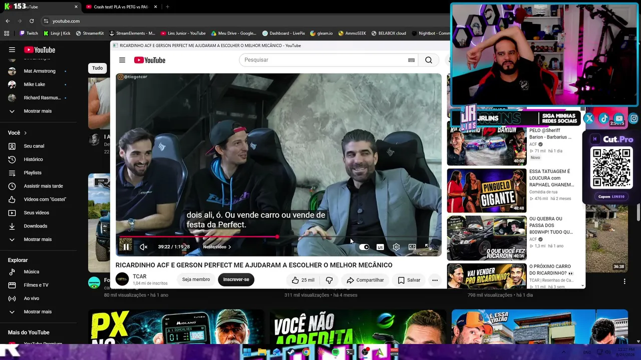The height and width of the screenshot is (360, 641).
Task: Expand subscriptions with Mostrar mais
Action: coord(38,111)
